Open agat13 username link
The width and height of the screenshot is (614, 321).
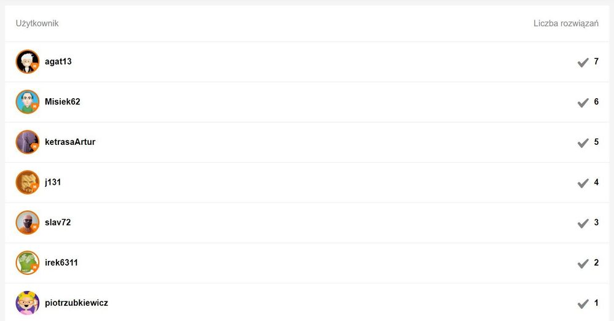(x=58, y=62)
